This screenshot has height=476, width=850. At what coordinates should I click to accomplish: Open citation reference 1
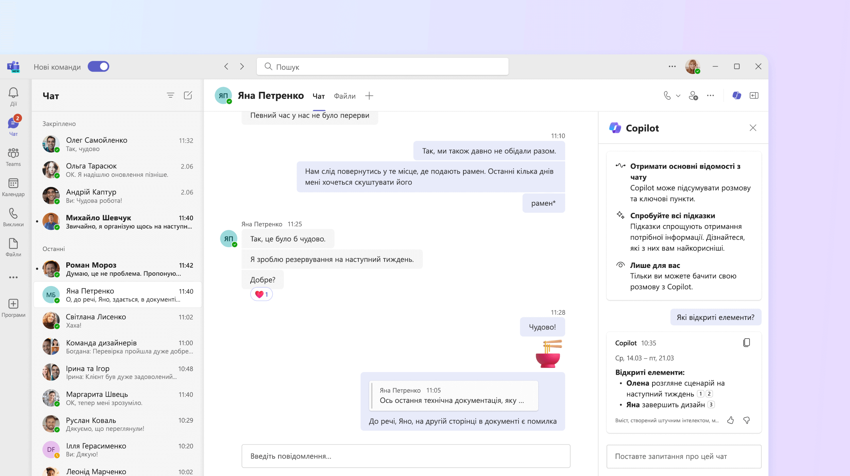point(700,394)
